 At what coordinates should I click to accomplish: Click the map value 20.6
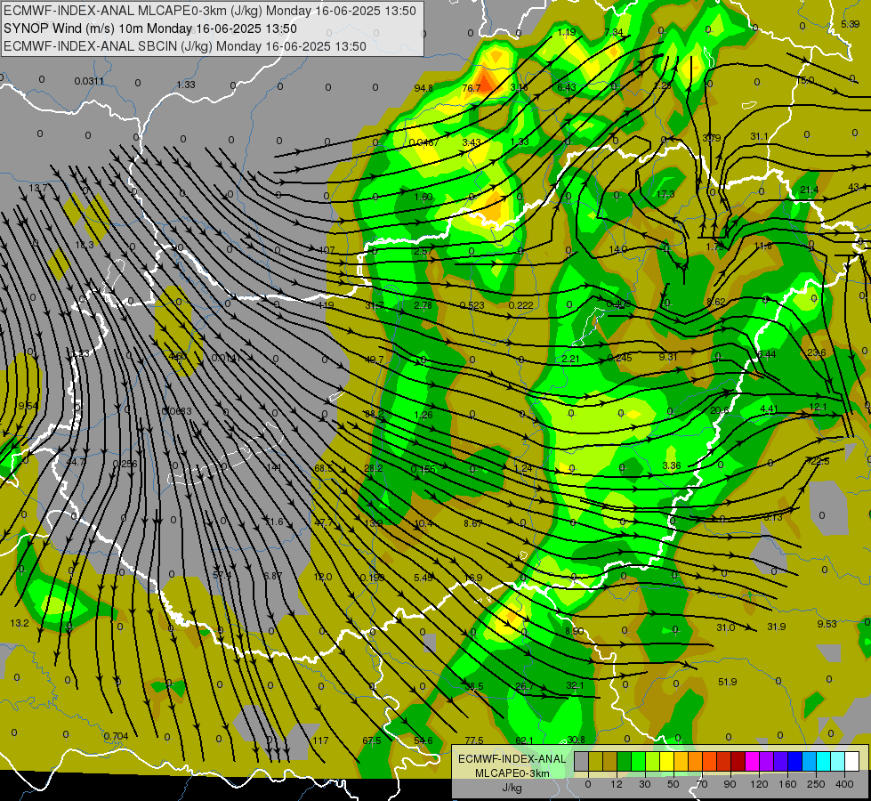pos(720,410)
